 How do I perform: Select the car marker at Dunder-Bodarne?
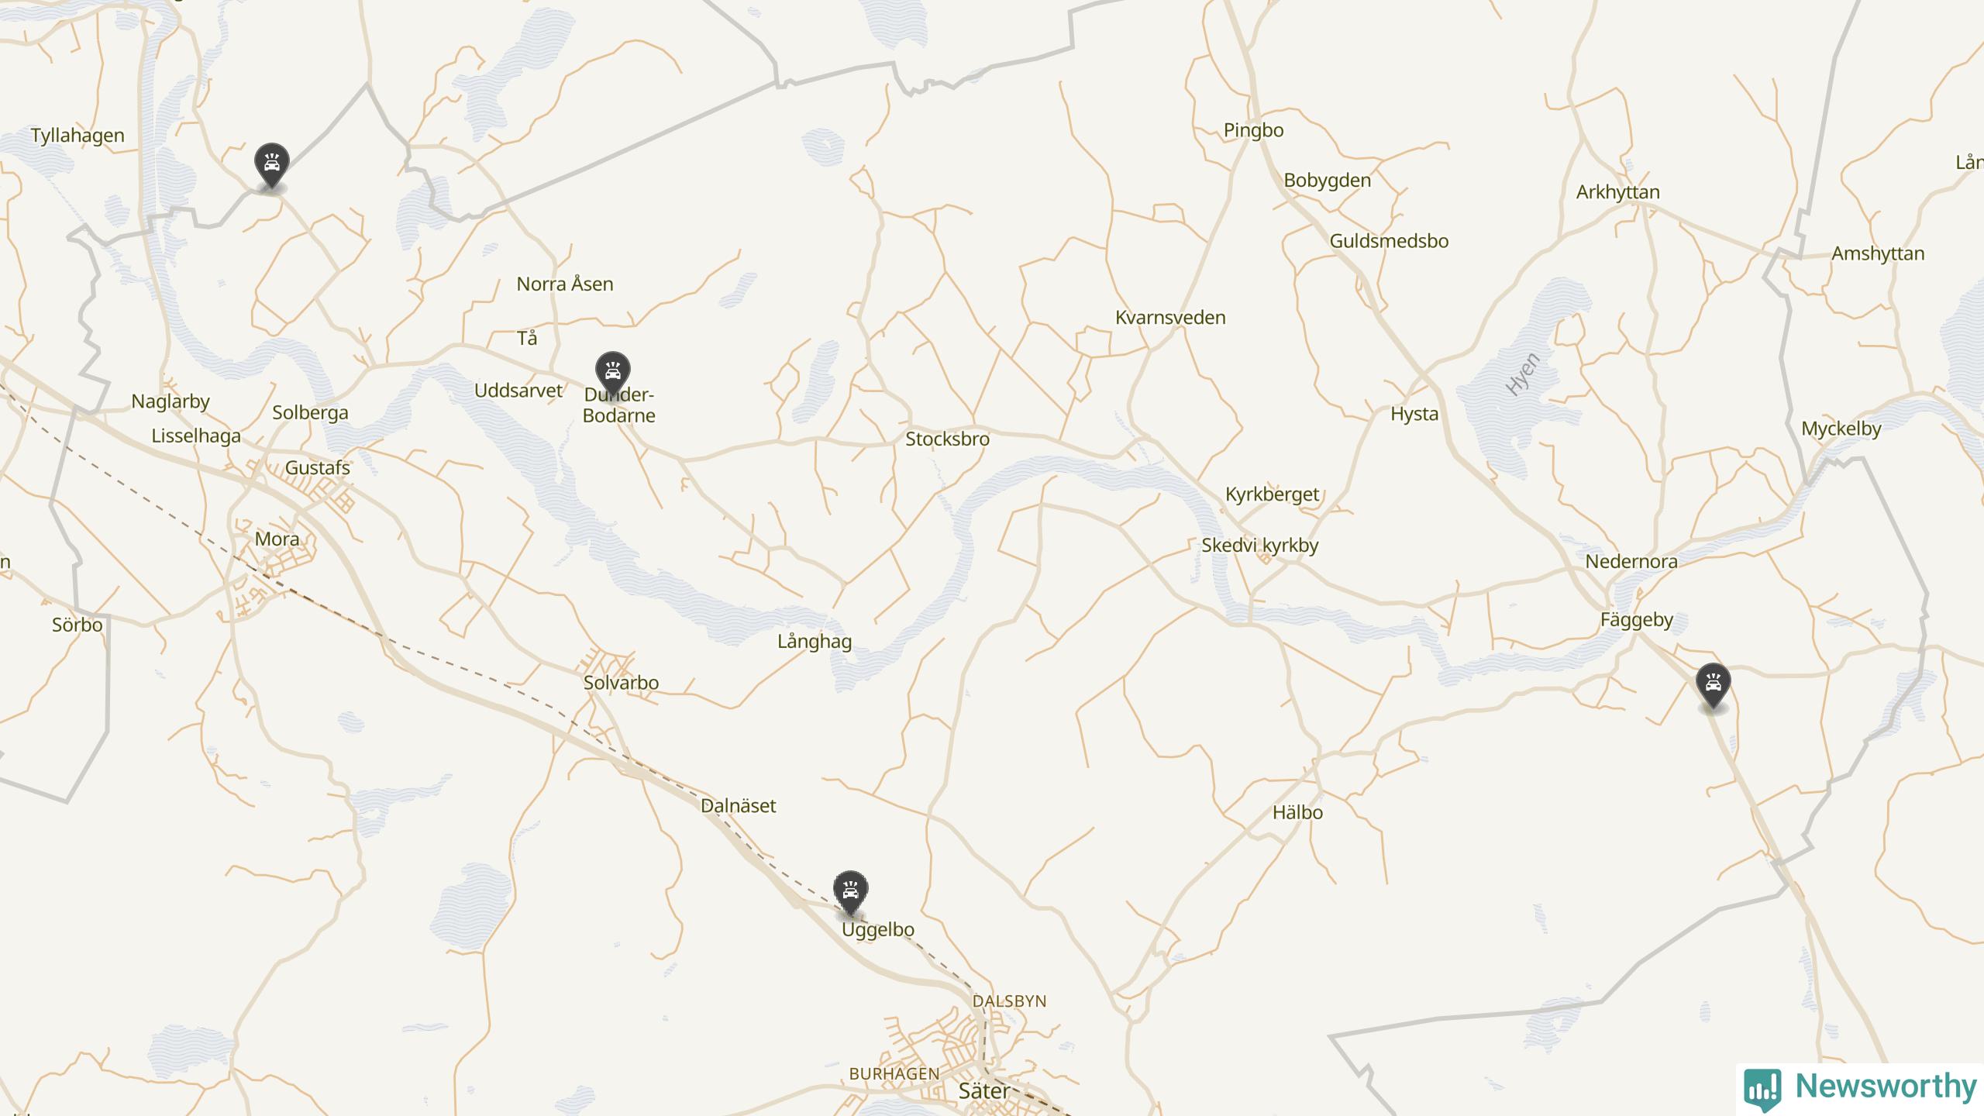coord(612,374)
